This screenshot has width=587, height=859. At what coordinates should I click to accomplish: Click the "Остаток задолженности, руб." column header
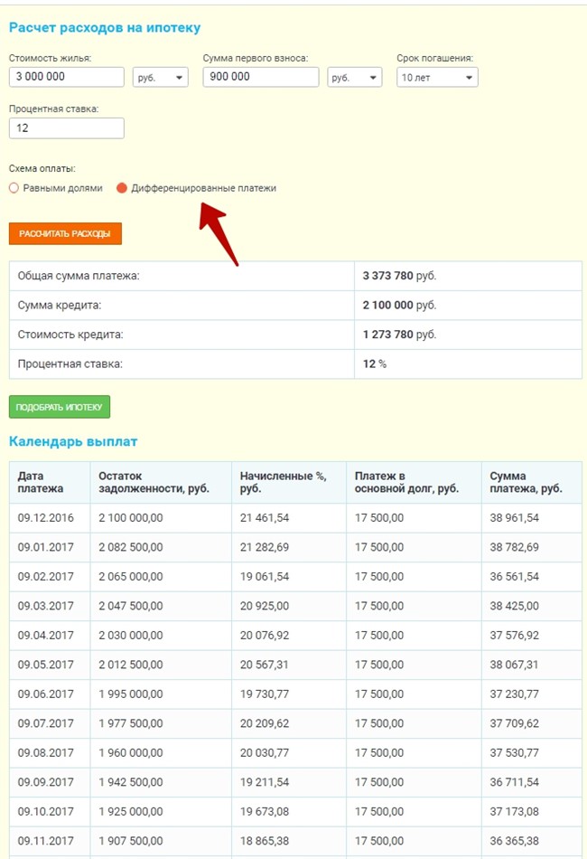tap(154, 482)
